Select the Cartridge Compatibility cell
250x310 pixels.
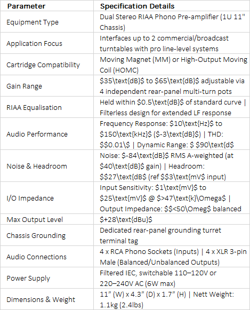[47, 65]
